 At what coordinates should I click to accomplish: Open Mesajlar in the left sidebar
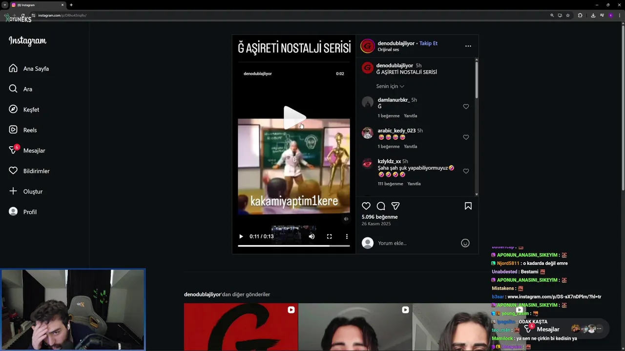27,151
